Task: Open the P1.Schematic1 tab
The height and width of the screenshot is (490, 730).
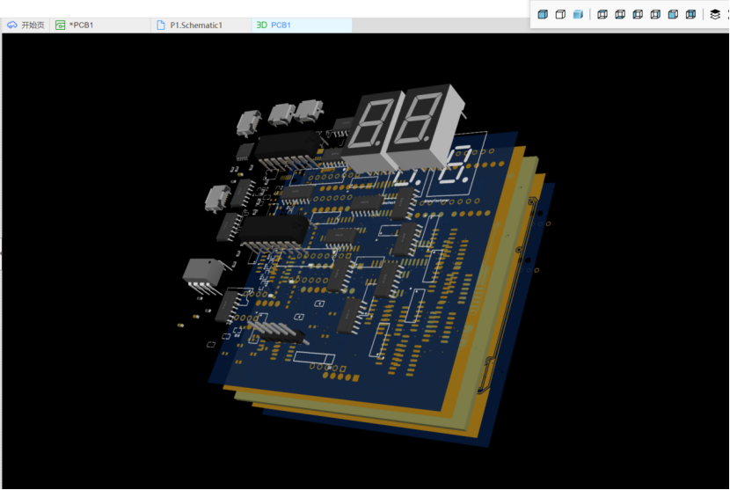Action: point(201,26)
